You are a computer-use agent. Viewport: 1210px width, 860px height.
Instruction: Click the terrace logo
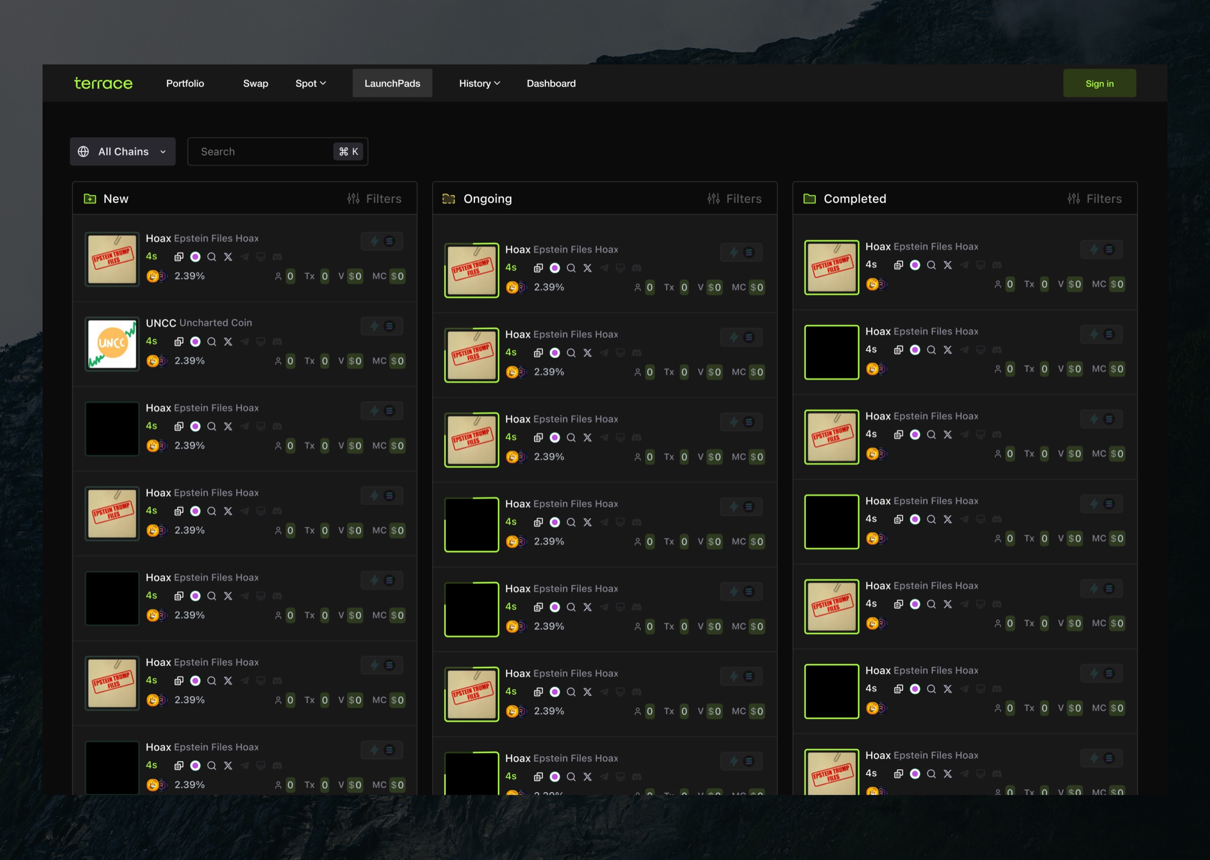coord(103,83)
